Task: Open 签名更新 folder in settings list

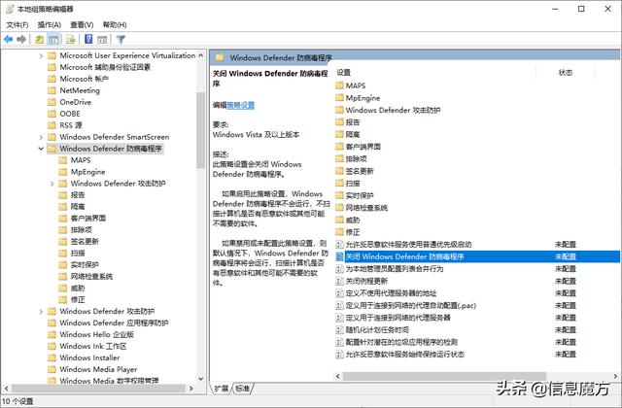Action: pos(360,171)
